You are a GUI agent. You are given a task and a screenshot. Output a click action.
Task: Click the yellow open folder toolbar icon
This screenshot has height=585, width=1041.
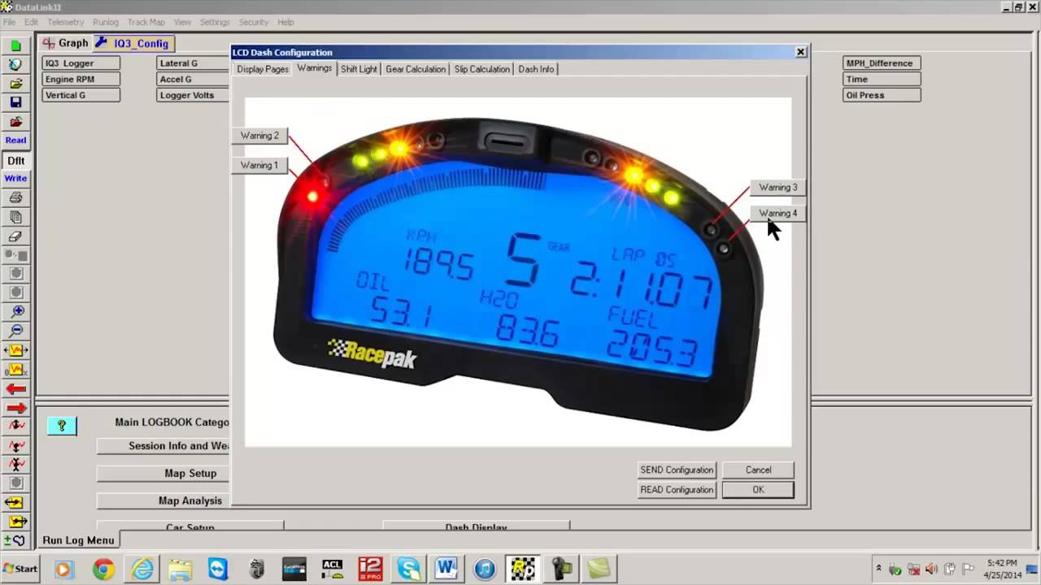coord(15,84)
